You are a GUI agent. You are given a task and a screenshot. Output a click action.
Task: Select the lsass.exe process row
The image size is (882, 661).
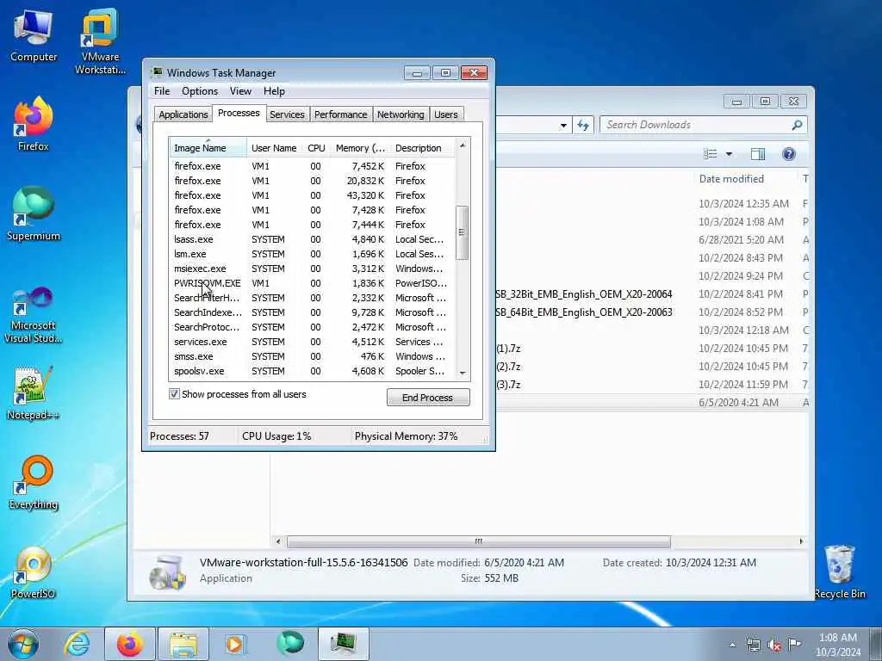tap(312, 239)
